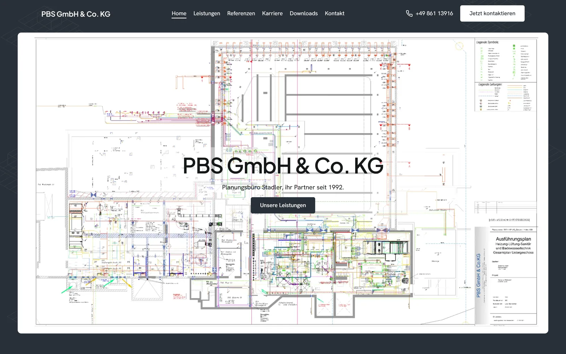Click the tagline 'Planungsbüro Stadler, ihr Partner seit 1992.'
This screenshot has height=354, width=566.
(283, 187)
